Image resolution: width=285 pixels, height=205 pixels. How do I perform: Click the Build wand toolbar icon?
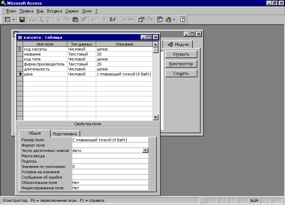[149, 20]
